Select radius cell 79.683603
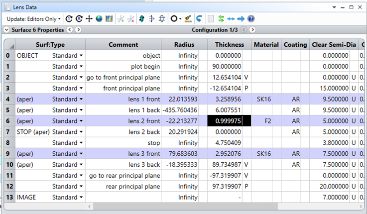 (x=180, y=154)
